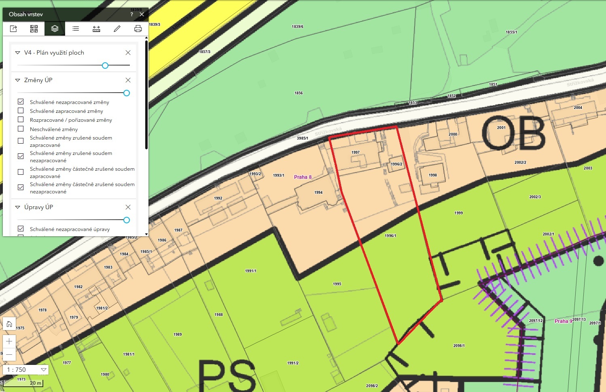Click the layer panel vertical scrollbar
Screen dimensions: 606x392
click(x=146, y=95)
